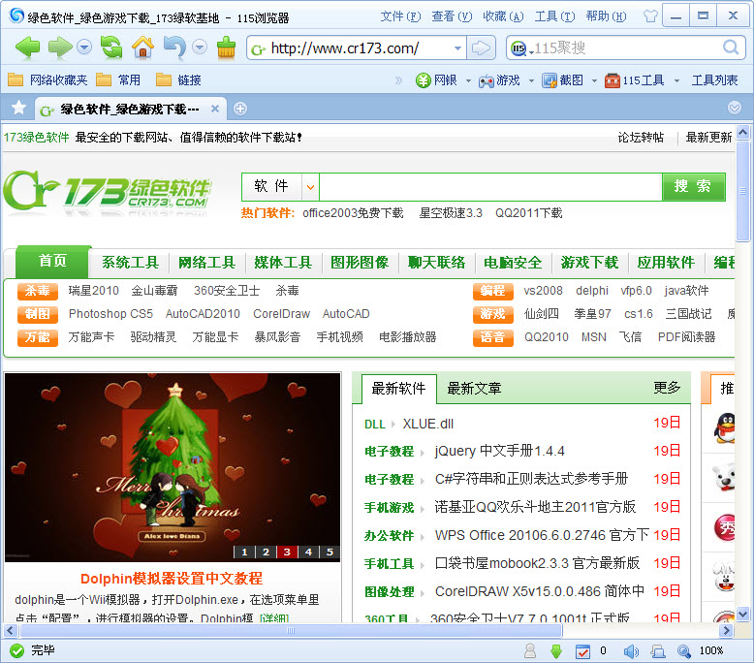Open the download manager green arrow icon
This screenshot has height=663, width=754.
point(556,651)
